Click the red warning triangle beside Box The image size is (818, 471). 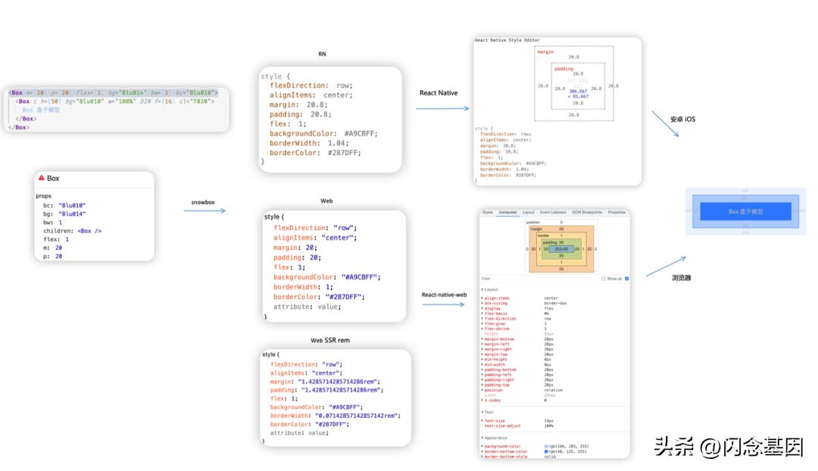point(42,177)
